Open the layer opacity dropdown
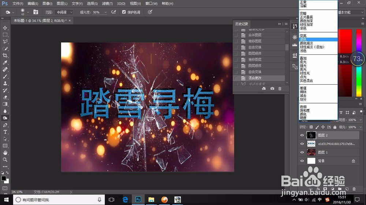Viewport: 366px width, 205px height. (361, 120)
